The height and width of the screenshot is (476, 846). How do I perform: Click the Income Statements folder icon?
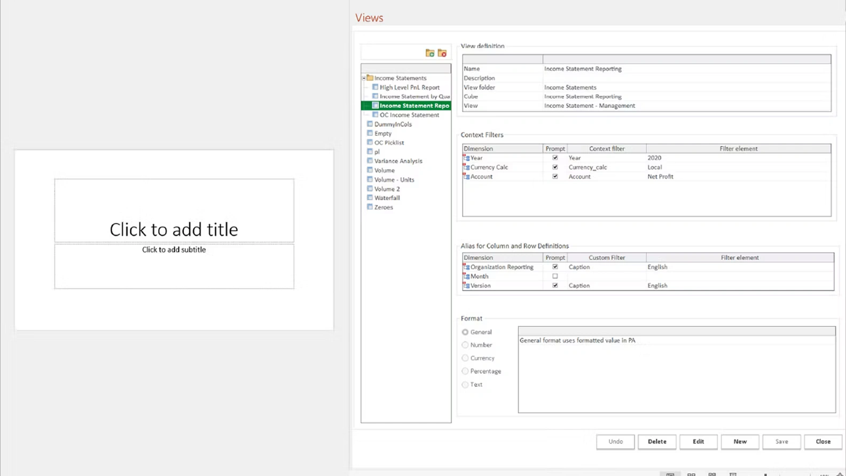[370, 78]
